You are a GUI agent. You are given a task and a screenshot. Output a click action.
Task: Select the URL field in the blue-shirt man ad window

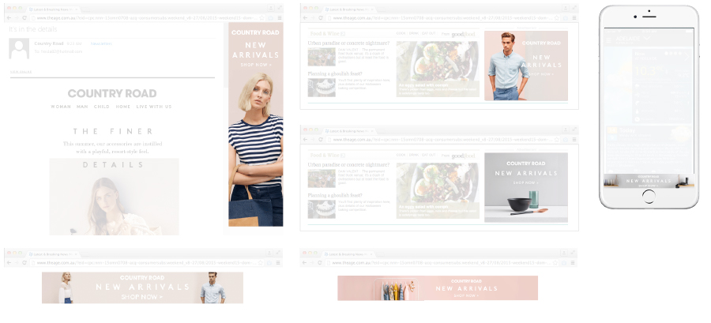444,17
